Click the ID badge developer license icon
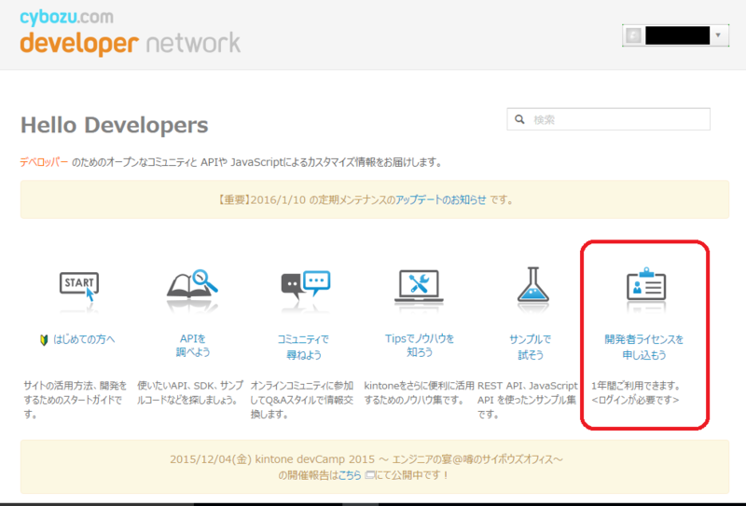746x506 pixels. 645,284
